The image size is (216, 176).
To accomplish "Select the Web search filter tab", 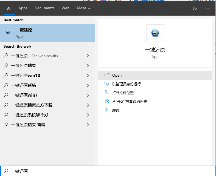I will coord(66,8).
